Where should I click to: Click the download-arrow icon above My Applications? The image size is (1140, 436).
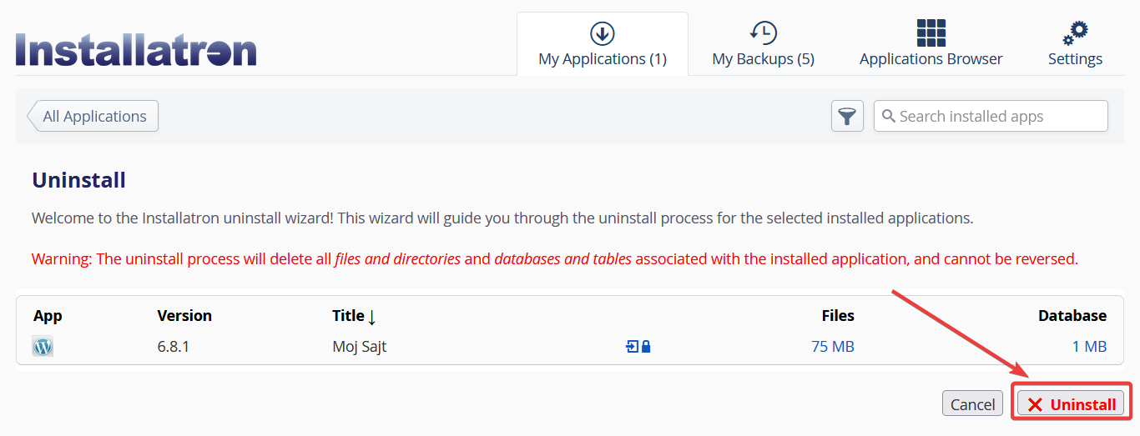pos(603,33)
